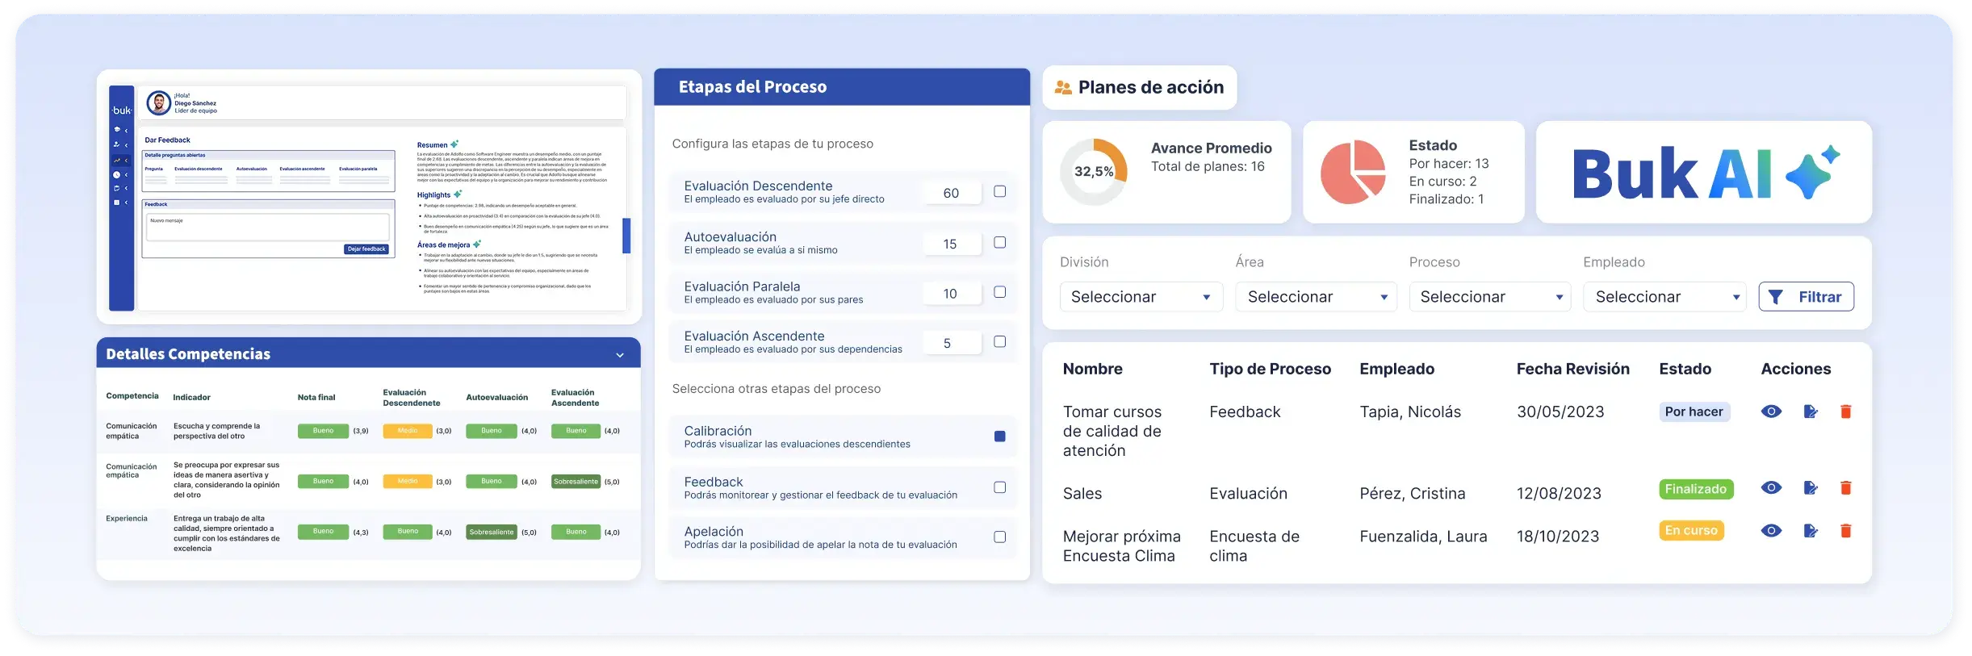Screen dimensions: 1972x656
Task: Click Diego Sánchez's profile avatar
Action: point(159,103)
